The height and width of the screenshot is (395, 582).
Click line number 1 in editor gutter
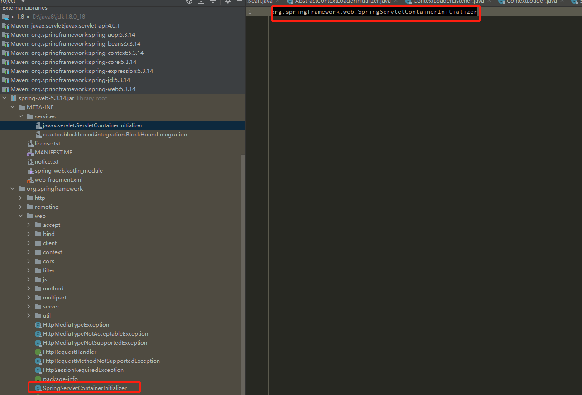tap(250, 12)
